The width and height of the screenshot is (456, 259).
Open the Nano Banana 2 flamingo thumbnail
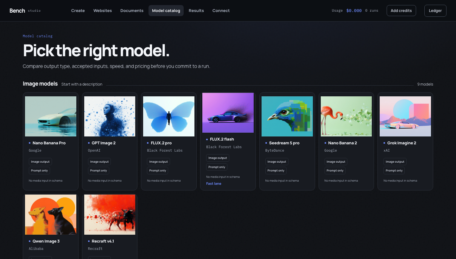pyautogui.click(x=346, y=117)
